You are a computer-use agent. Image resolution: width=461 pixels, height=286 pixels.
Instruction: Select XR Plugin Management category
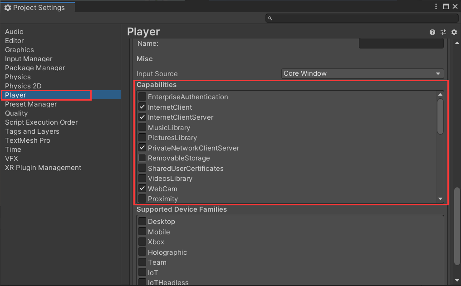pyautogui.click(x=43, y=168)
